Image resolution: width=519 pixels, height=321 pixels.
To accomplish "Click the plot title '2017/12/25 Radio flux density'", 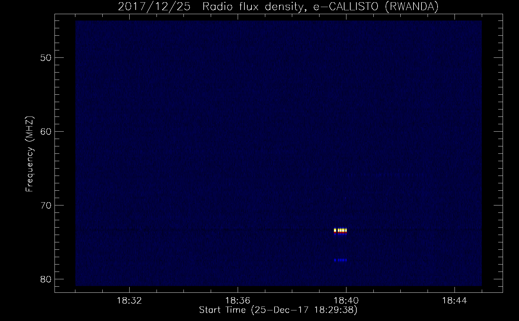I will pyautogui.click(x=278, y=7).
